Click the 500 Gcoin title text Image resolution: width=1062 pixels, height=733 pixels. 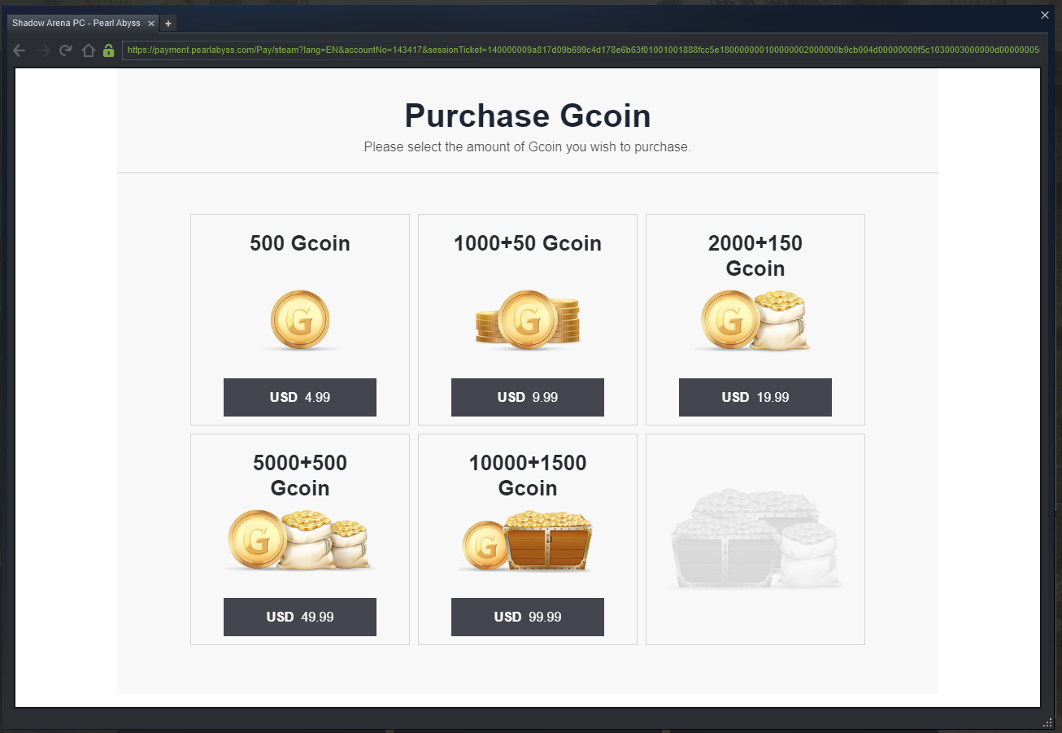(x=300, y=243)
